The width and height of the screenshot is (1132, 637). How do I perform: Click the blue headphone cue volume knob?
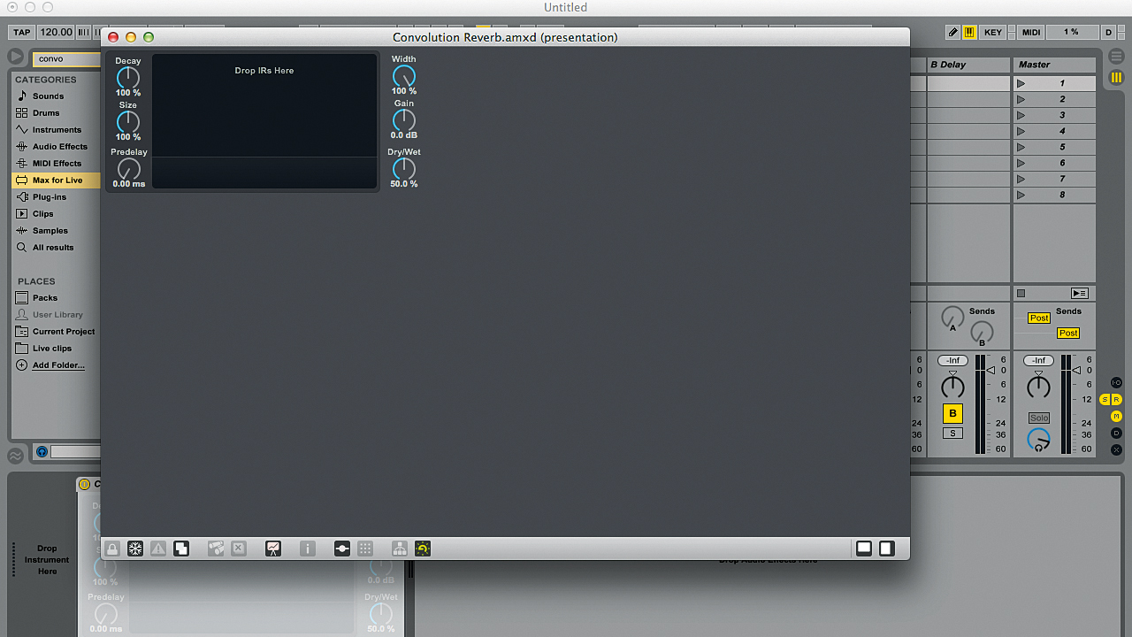click(x=1038, y=440)
